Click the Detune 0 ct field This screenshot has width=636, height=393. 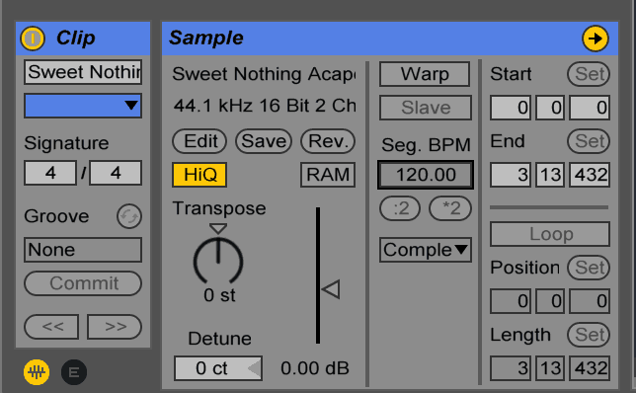coord(218,368)
